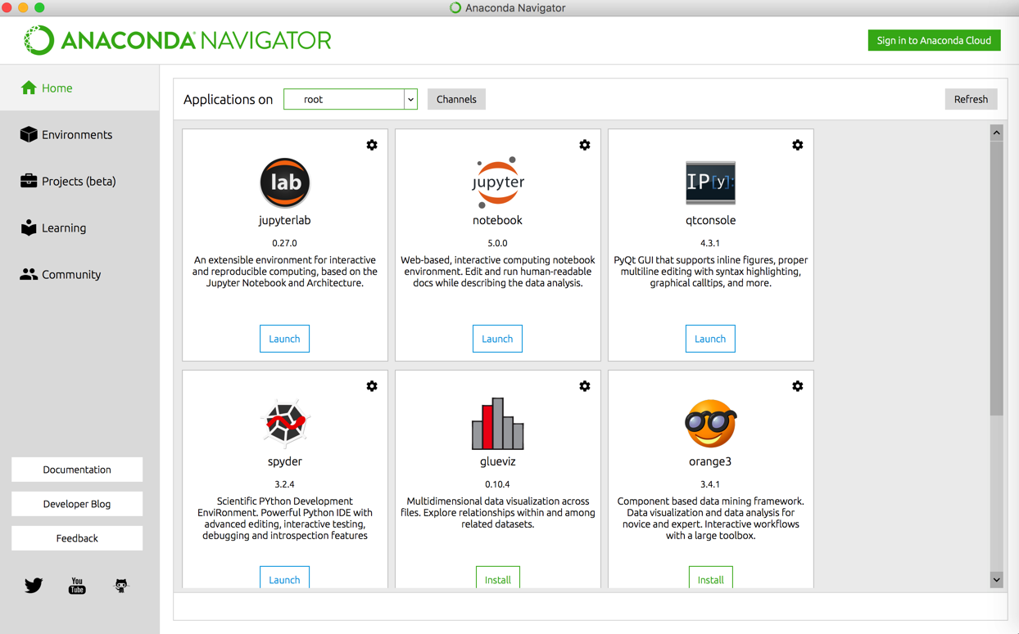
Task: Open the Community tab
Action: (x=79, y=274)
